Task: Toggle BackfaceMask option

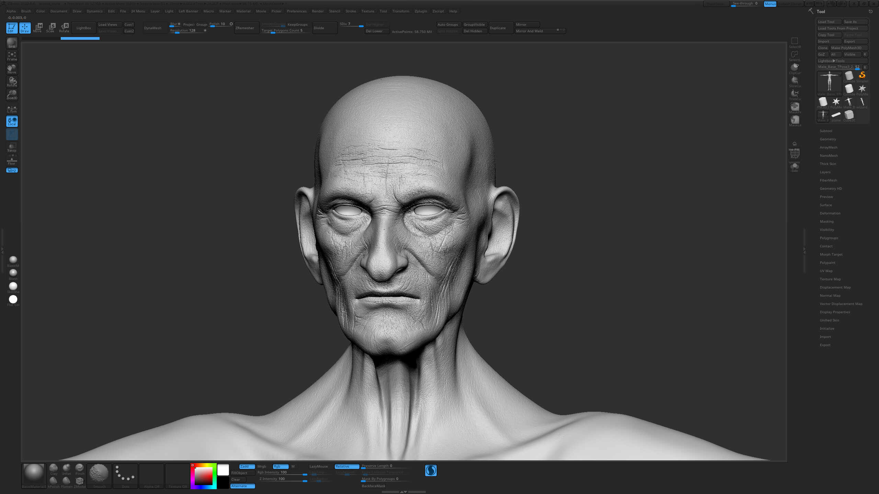Action: pos(374,486)
